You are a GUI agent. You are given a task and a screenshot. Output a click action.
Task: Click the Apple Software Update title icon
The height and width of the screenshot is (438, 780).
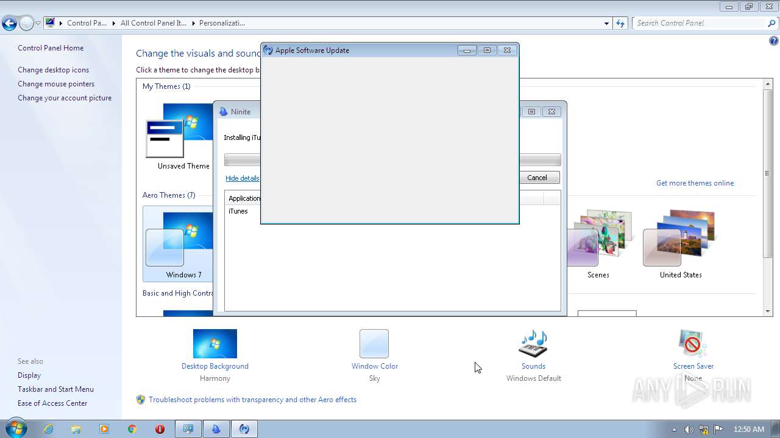tap(268, 50)
